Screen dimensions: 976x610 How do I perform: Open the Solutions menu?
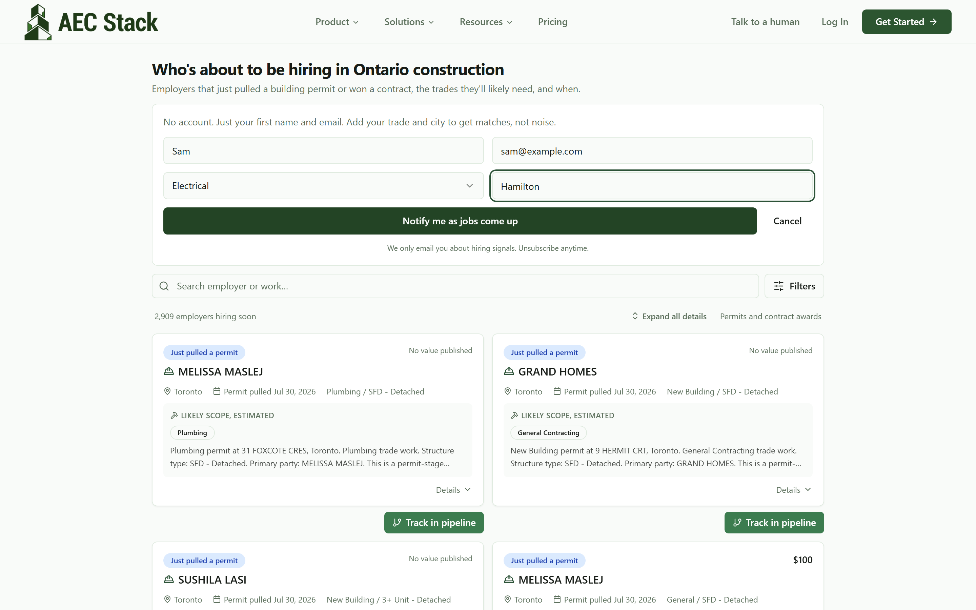tap(409, 22)
